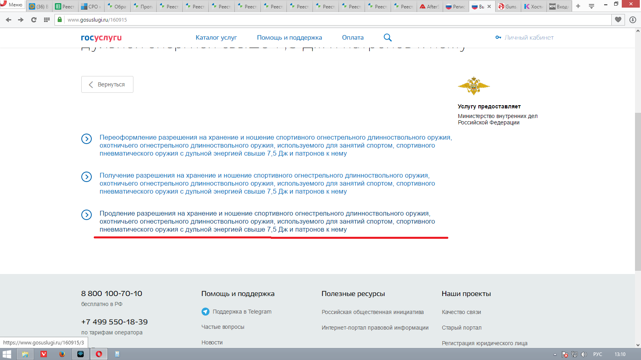The width and height of the screenshot is (641, 360).
Task: Close the active gosuslugi tab
Action: pos(489,6)
